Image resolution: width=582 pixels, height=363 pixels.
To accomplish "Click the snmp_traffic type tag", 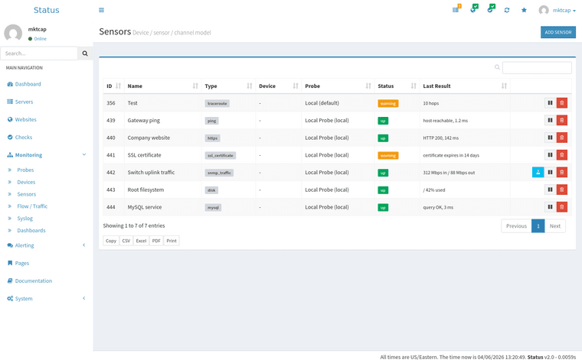I will coord(219,173).
